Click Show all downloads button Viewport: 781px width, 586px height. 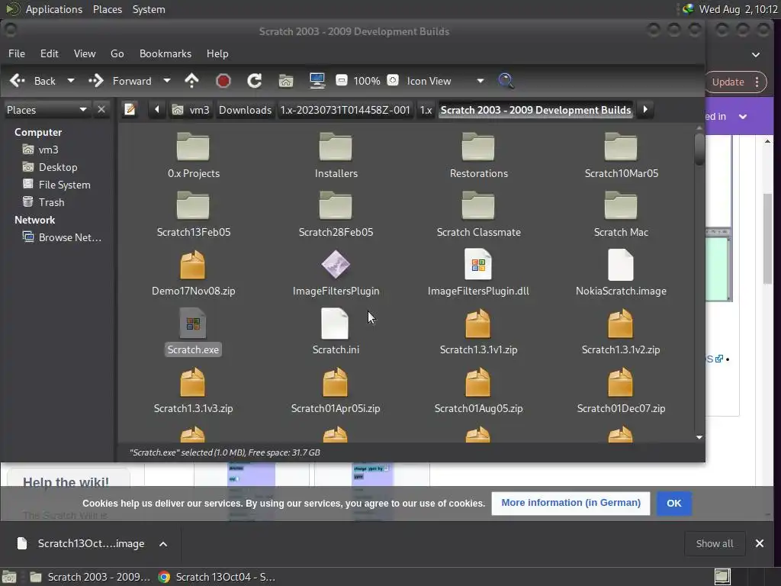coord(714,543)
